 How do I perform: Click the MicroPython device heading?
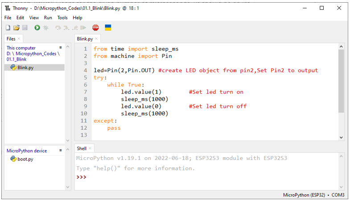(27, 151)
